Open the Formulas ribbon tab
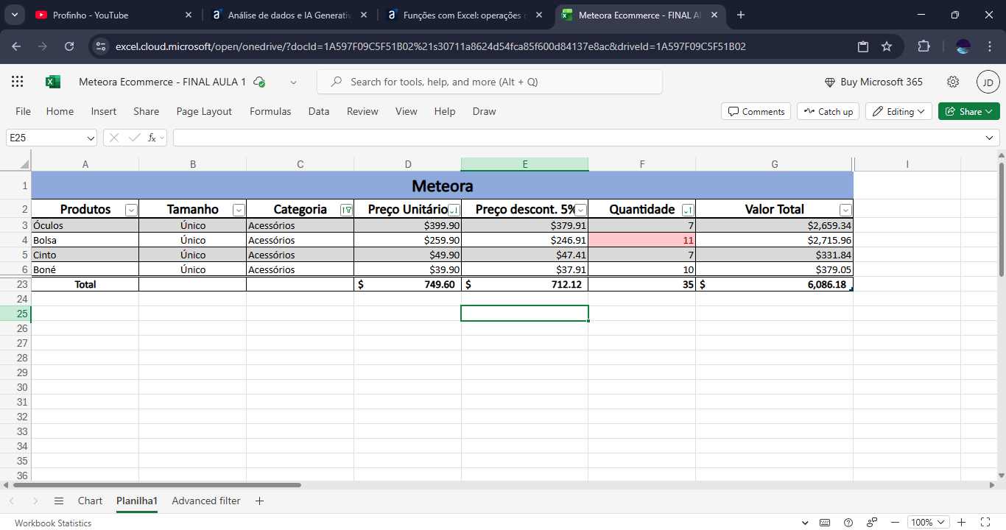1006x530 pixels. pos(270,111)
